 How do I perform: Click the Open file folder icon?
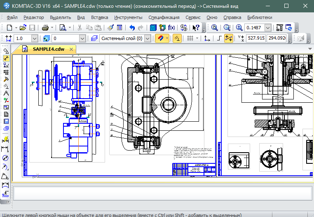[23, 28]
